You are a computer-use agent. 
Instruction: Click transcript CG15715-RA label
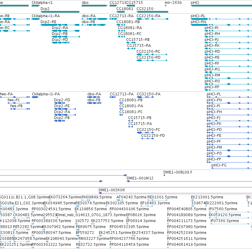tap(139, 46)
